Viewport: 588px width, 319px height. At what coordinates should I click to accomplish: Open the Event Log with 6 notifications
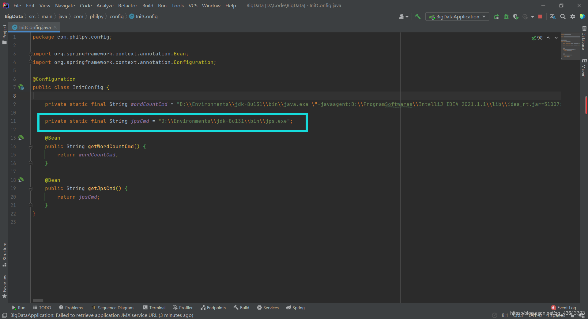[563, 308]
